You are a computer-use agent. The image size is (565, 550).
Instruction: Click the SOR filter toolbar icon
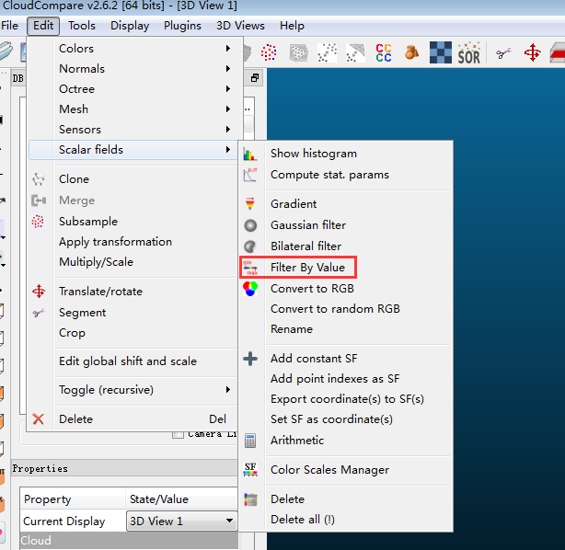pyautogui.click(x=468, y=53)
